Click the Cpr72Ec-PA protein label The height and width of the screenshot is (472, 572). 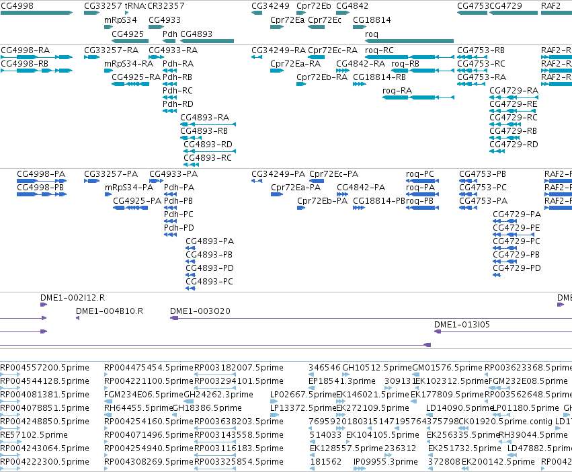tap(334, 173)
